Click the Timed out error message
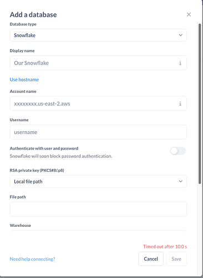Screen dimensions: 203x278 tap(165, 247)
